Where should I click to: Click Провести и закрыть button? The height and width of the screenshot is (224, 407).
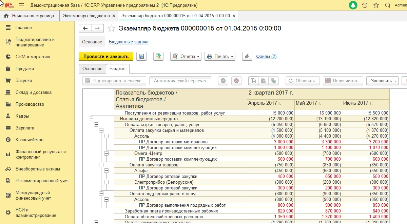click(106, 57)
